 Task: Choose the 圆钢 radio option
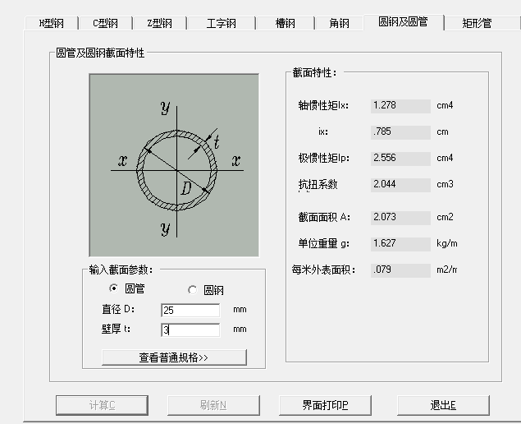coord(206,290)
